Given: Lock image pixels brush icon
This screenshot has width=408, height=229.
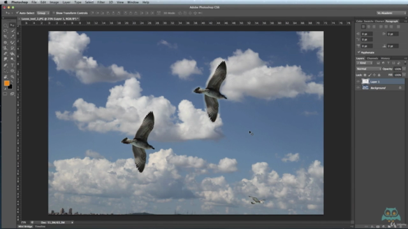Looking at the screenshot, I should (x=370, y=75).
